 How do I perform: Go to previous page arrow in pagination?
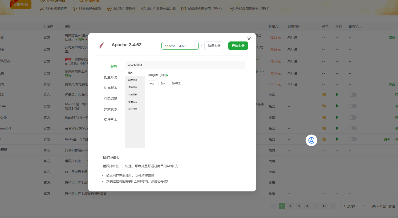point(273,206)
